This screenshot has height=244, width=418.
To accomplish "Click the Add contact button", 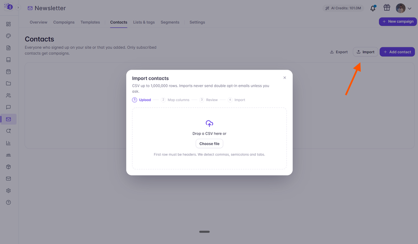I will [397, 52].
